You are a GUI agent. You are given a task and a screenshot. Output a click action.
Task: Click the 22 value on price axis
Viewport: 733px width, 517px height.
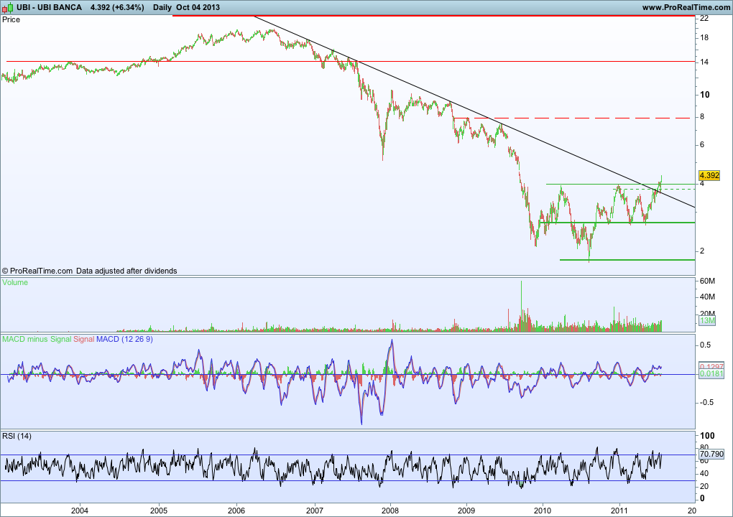704,18
